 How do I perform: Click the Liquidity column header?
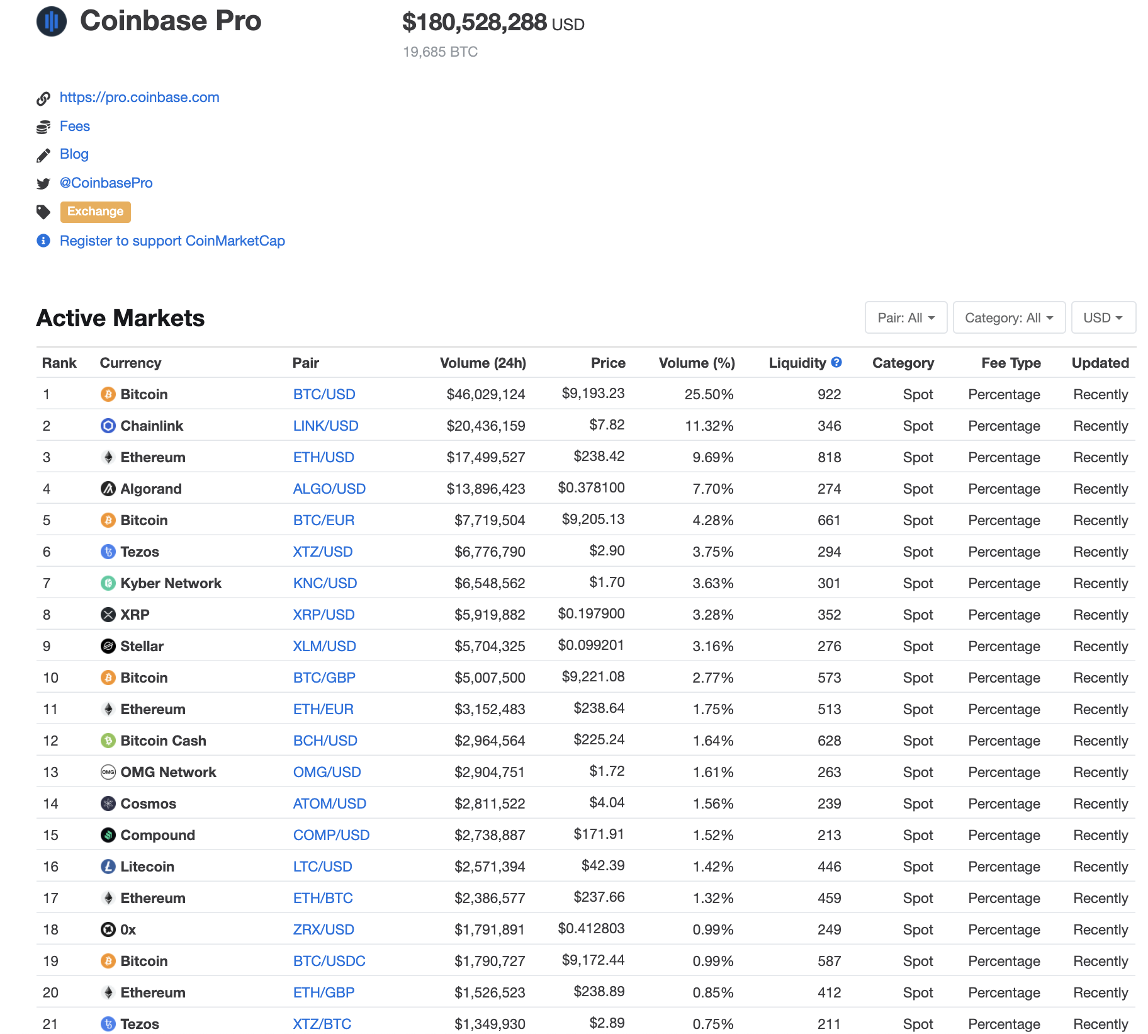pyautogui.click(x=797, y=363)
